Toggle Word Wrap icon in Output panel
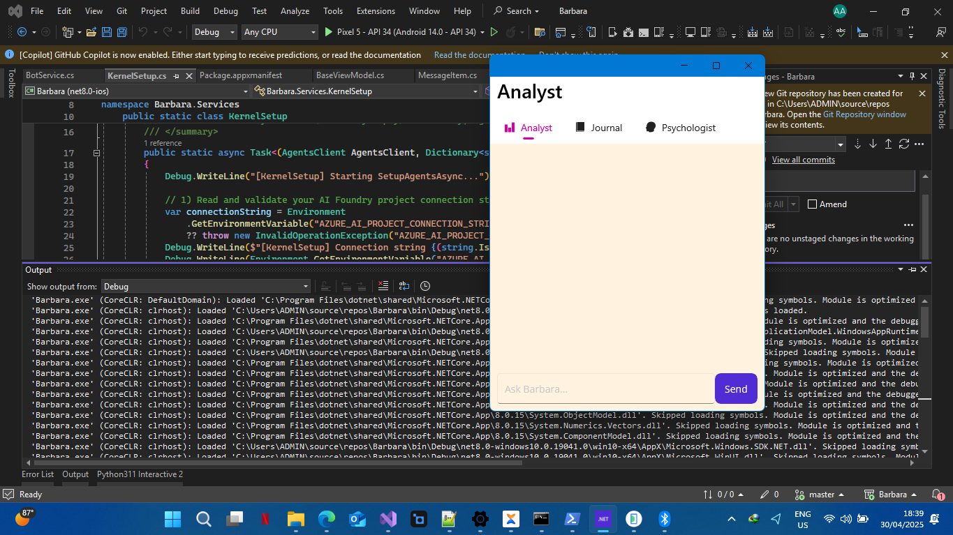 [x=404, y=286]
